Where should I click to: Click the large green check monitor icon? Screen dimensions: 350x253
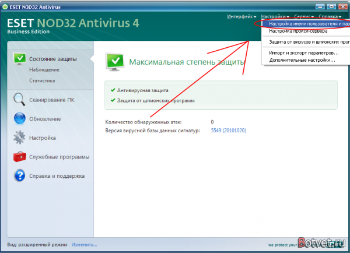115,62
